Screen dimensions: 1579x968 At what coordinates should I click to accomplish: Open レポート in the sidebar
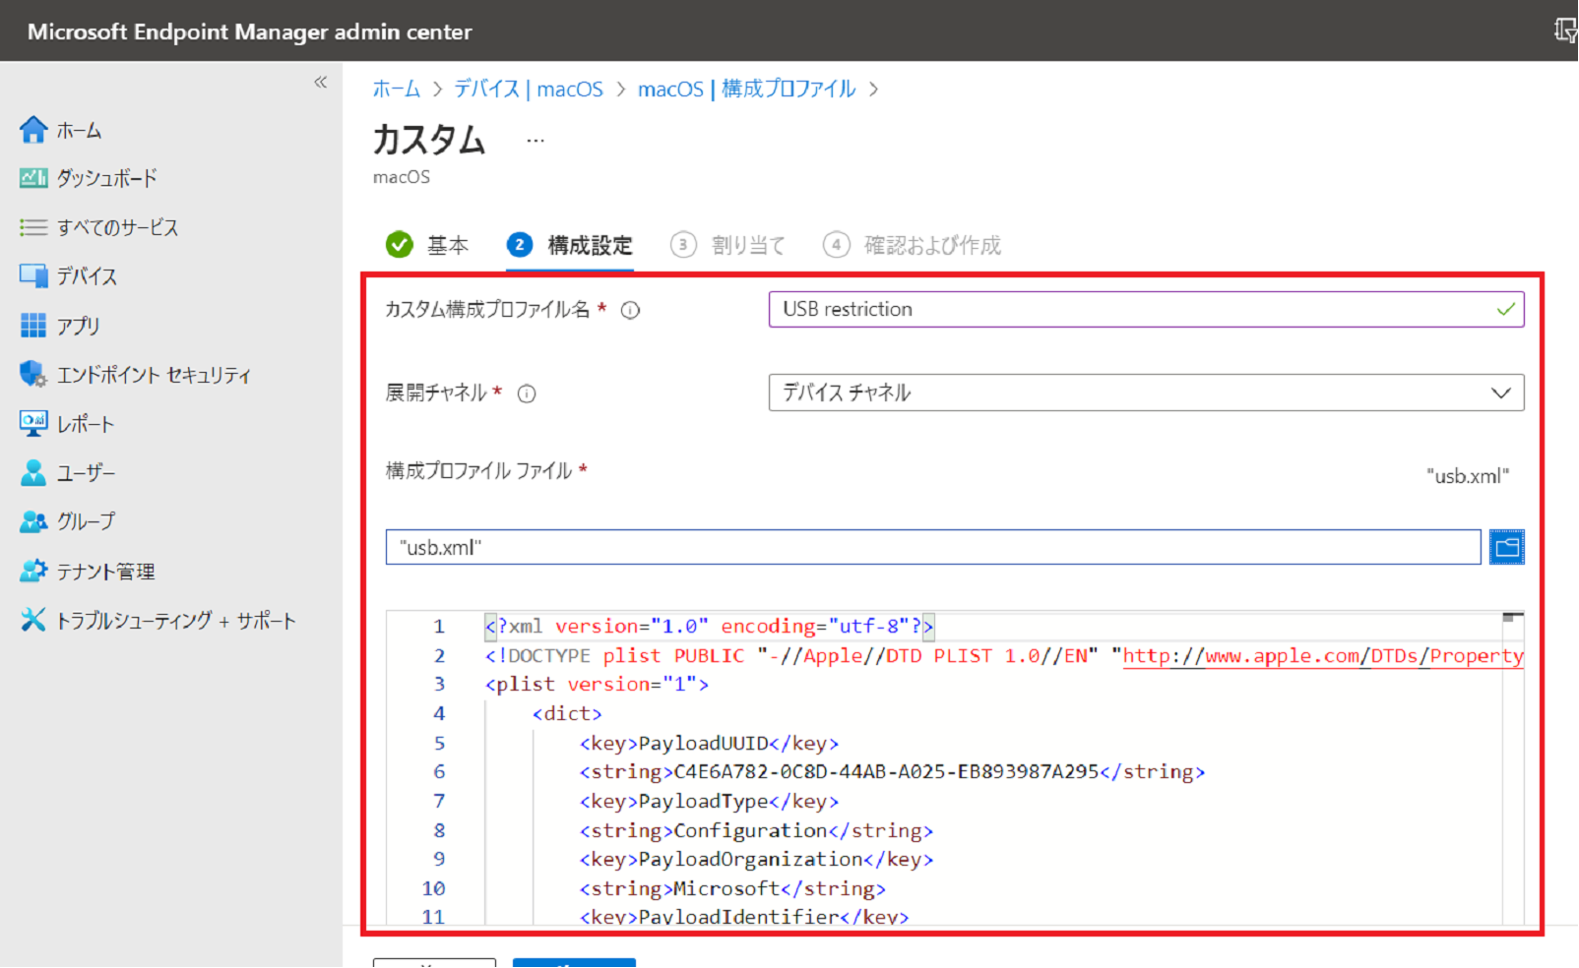tap(86, 424)
